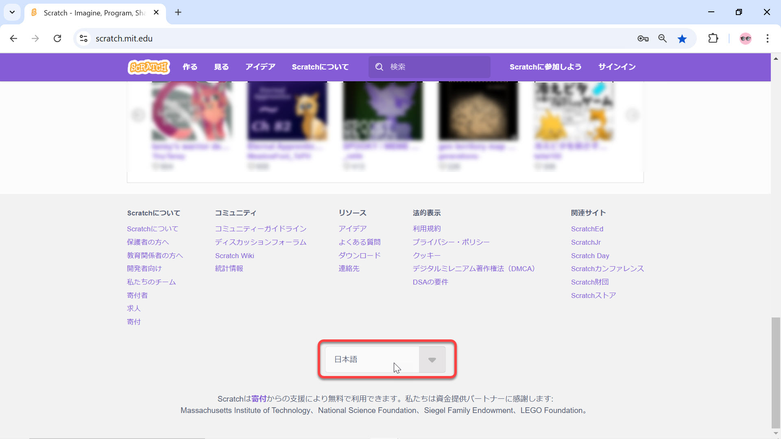Image resolution: width=781 pixels, height=439 pixels.
Task: Click the zoom magnifier icon in address bar
Action: click(663, 39)
